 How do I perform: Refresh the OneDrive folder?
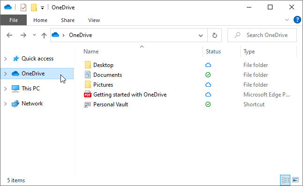tap(215, 35)
